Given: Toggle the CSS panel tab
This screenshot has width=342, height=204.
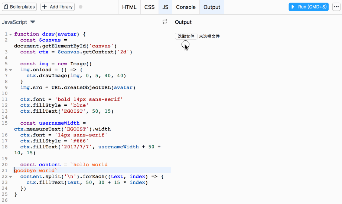Looking at the screenshot, I should pyautogui.click(x=149, y=7).
